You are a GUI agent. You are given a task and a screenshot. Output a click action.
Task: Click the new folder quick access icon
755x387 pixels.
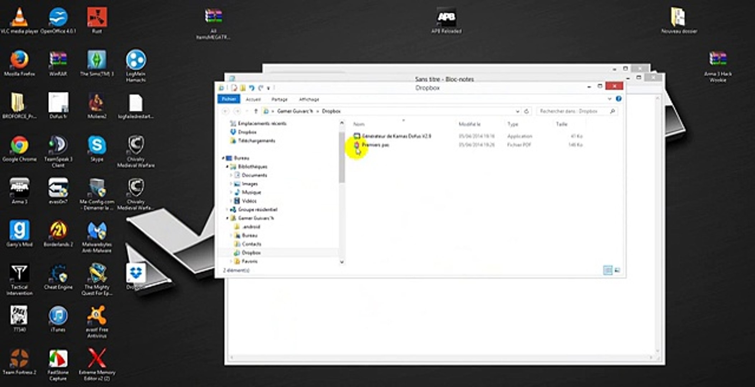[x=243, y=88]
